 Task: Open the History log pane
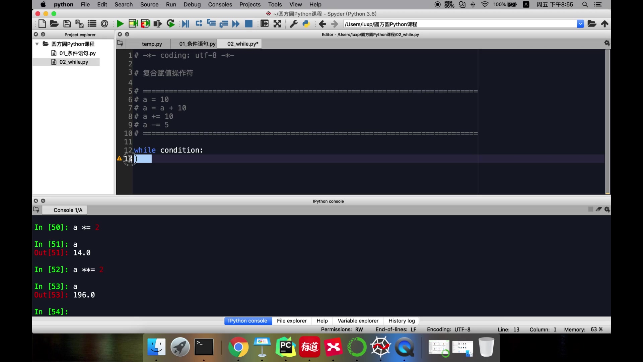pos(401,321)
